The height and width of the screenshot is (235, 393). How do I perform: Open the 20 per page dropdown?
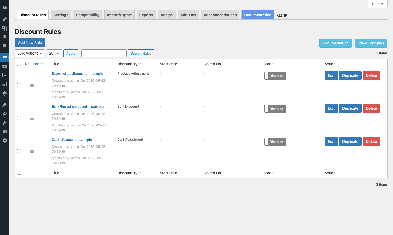pyautogui.click(x=54, y=53)
